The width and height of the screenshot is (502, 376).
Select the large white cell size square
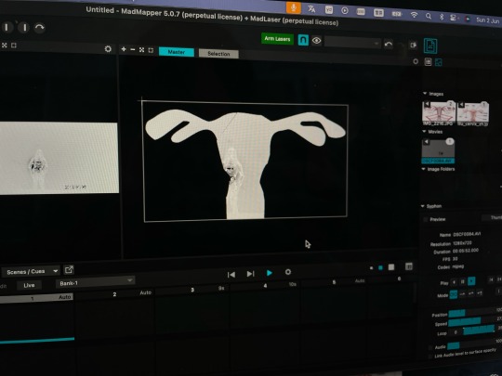pos(391,267)
